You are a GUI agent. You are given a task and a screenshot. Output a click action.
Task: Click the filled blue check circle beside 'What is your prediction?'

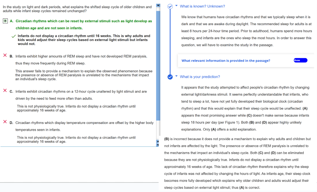[x=170, y=77]
